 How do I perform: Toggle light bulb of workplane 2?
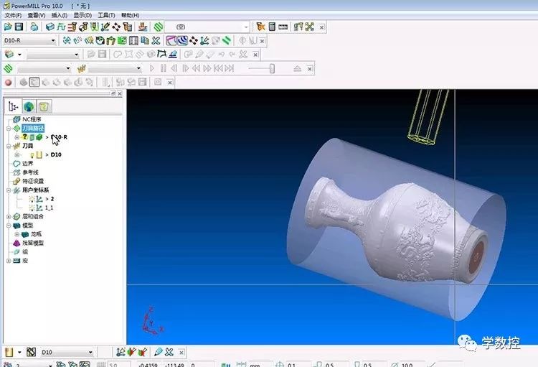coord(32,198)
